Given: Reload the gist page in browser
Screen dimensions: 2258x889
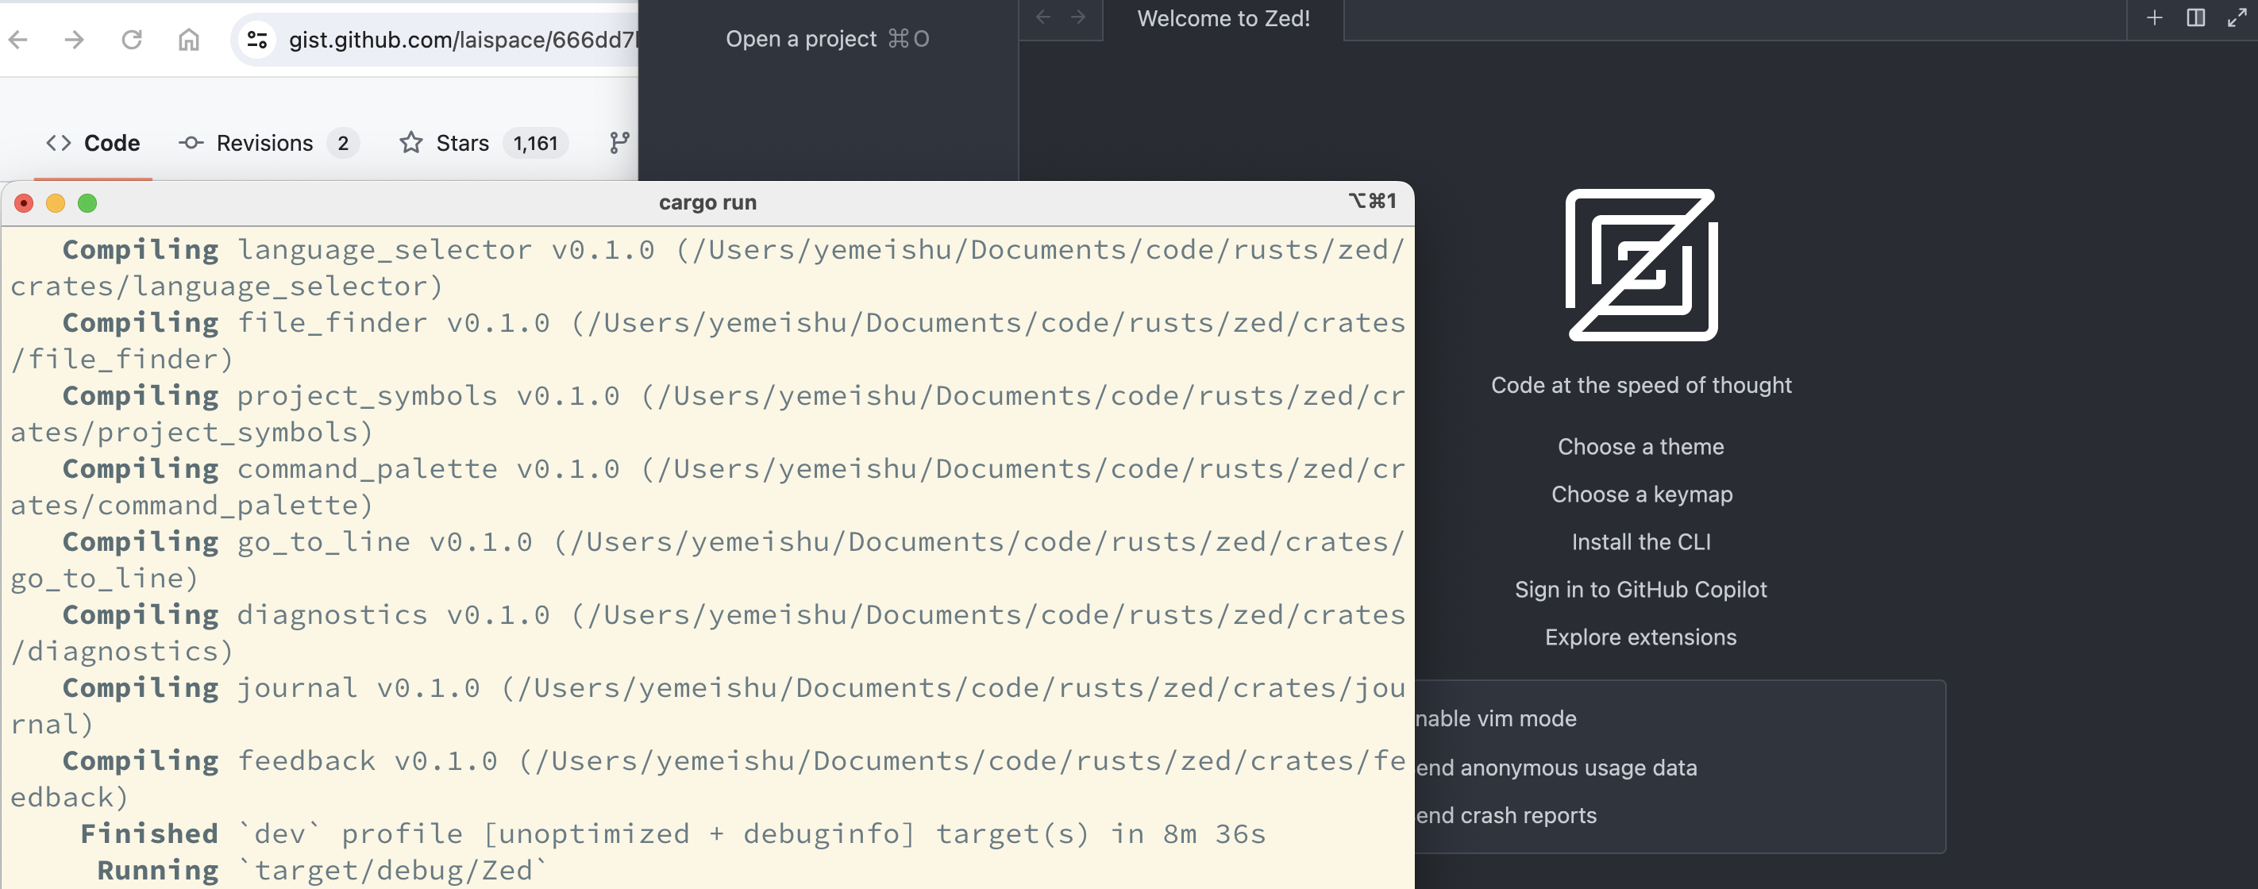Looking at the screenshot, I should coord(132,40).
